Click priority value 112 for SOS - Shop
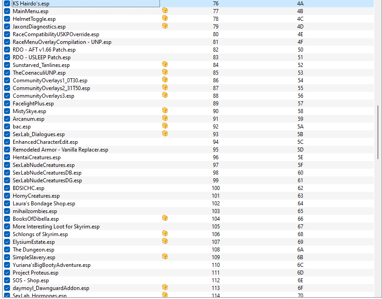 pyautogui.click(x=216, y=280)
